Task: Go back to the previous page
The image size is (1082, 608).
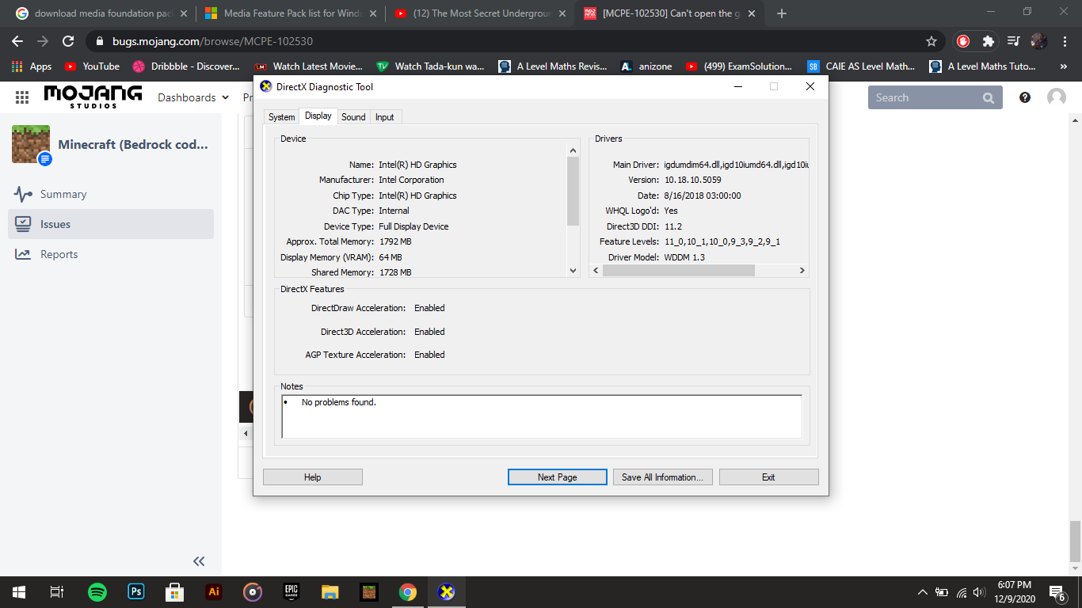Action: 17,41
